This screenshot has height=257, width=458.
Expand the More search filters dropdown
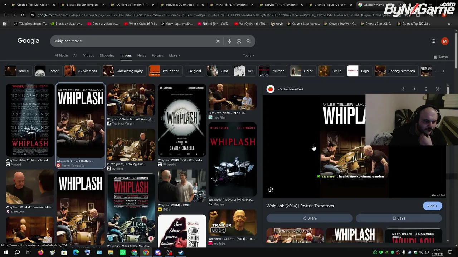pyautogui.click(x=175, y=55)
